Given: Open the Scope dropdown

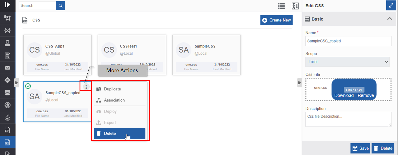Looking at the screenshot, I should click(x=347, y=62).
